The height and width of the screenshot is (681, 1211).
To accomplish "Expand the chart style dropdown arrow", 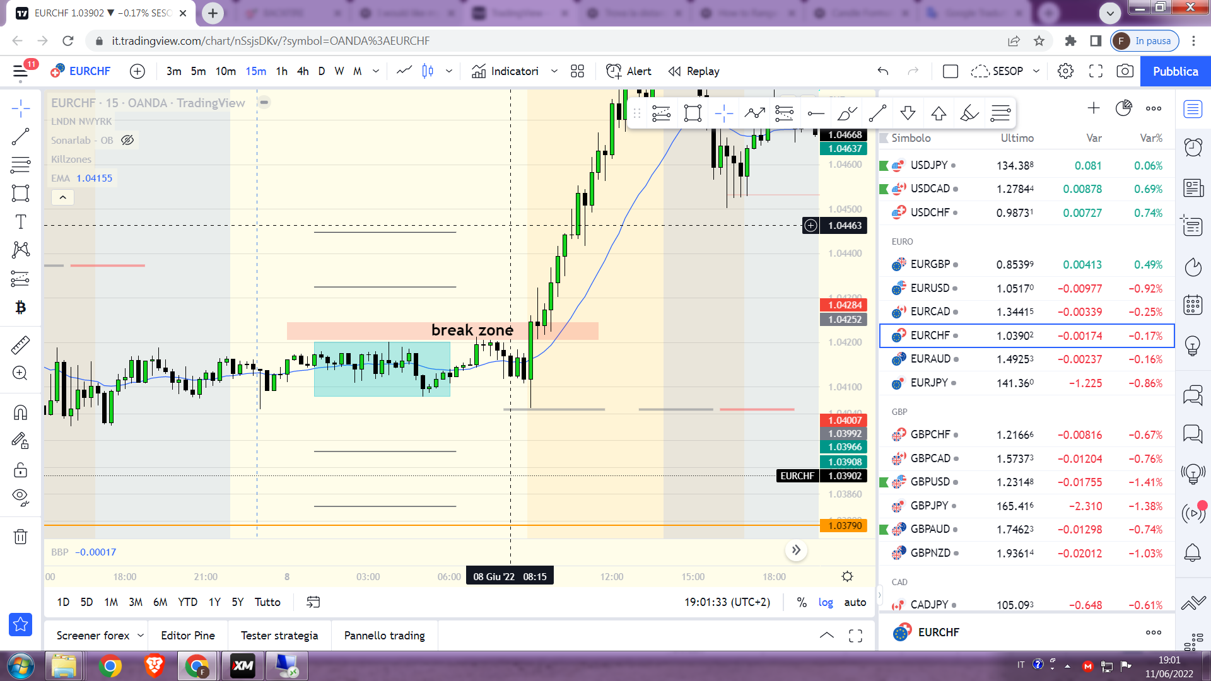I will coord(449,71).
